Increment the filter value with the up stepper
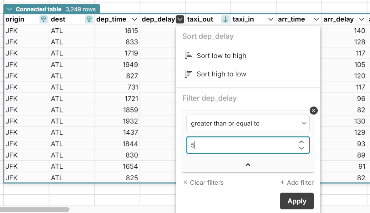Screen dimensions: 370x213 click(301, 142)
